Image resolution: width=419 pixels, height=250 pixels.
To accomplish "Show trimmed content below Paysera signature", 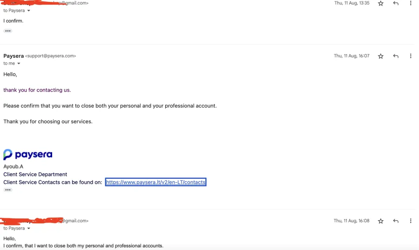I will 8,190.
